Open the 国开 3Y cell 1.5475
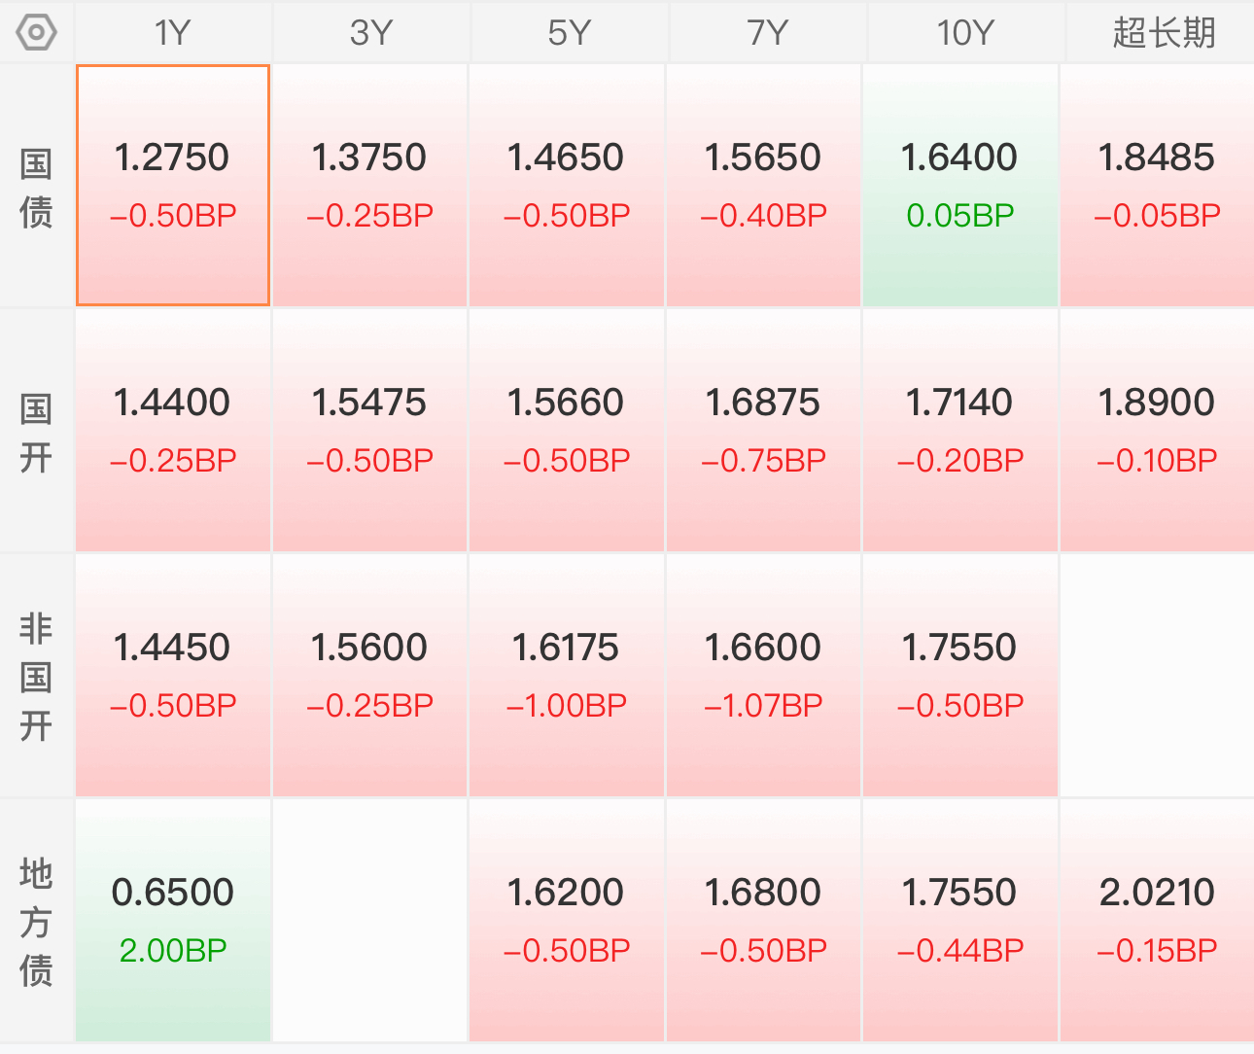The image size is (1254, 1054). click(x=369, y=431)
